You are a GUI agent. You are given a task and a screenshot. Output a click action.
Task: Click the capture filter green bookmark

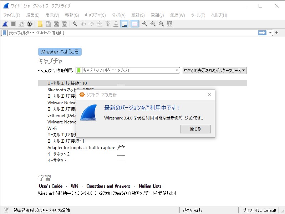point(79,70)
